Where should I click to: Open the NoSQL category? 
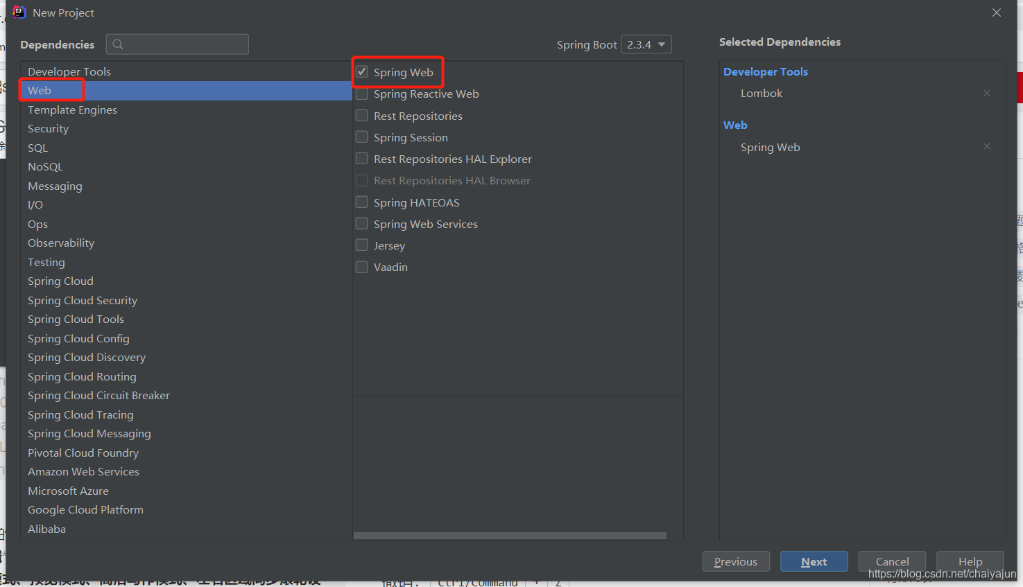click(x=187, y=167)
